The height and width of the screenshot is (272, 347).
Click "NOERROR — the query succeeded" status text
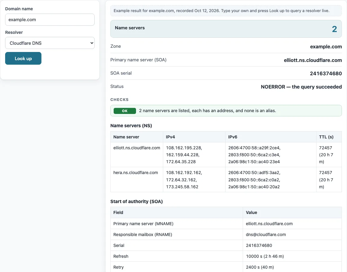point(301,87)
